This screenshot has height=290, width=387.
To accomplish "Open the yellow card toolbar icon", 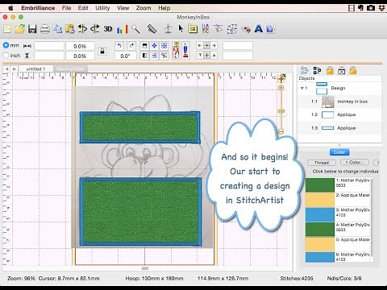I will tap(193, 29).
